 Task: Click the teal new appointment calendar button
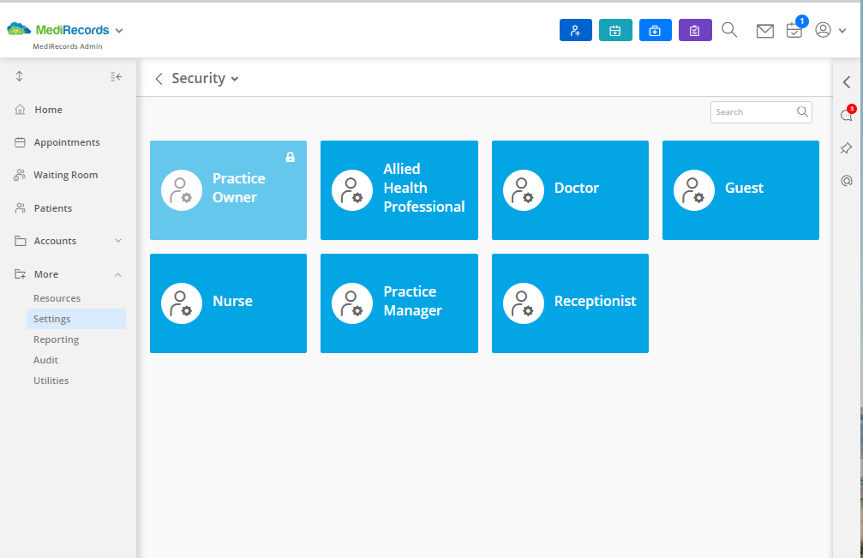click(x=615, y=30)
